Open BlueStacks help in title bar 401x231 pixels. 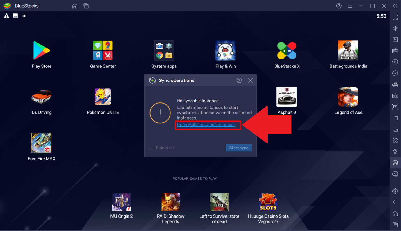pos(339,6)
